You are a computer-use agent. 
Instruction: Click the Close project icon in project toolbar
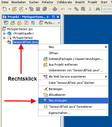[x=6, y=23]
